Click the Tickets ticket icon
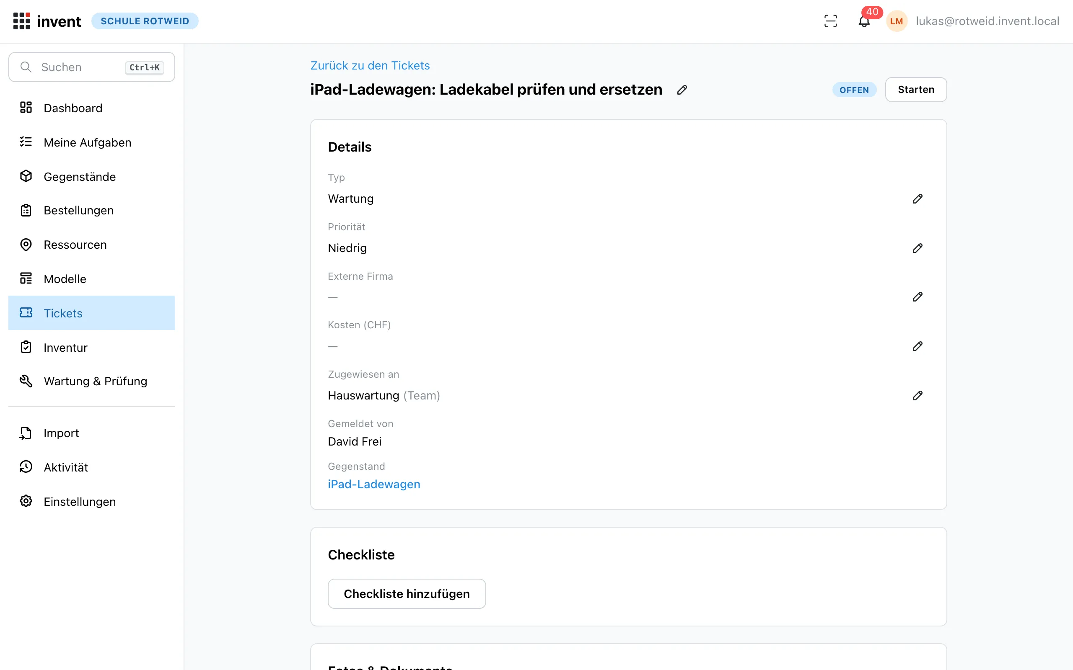Screen dimensions: 1073x670 tap(26, 313)
